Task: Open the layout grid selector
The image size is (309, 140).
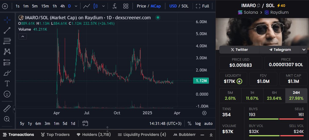Action: (x=126, y=6)
